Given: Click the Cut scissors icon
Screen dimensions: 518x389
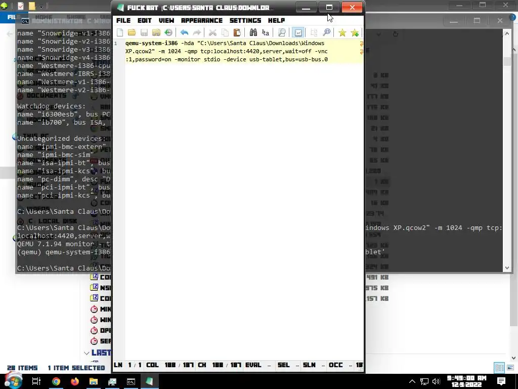Looking at the screenshot, I should tap(212, 32).
